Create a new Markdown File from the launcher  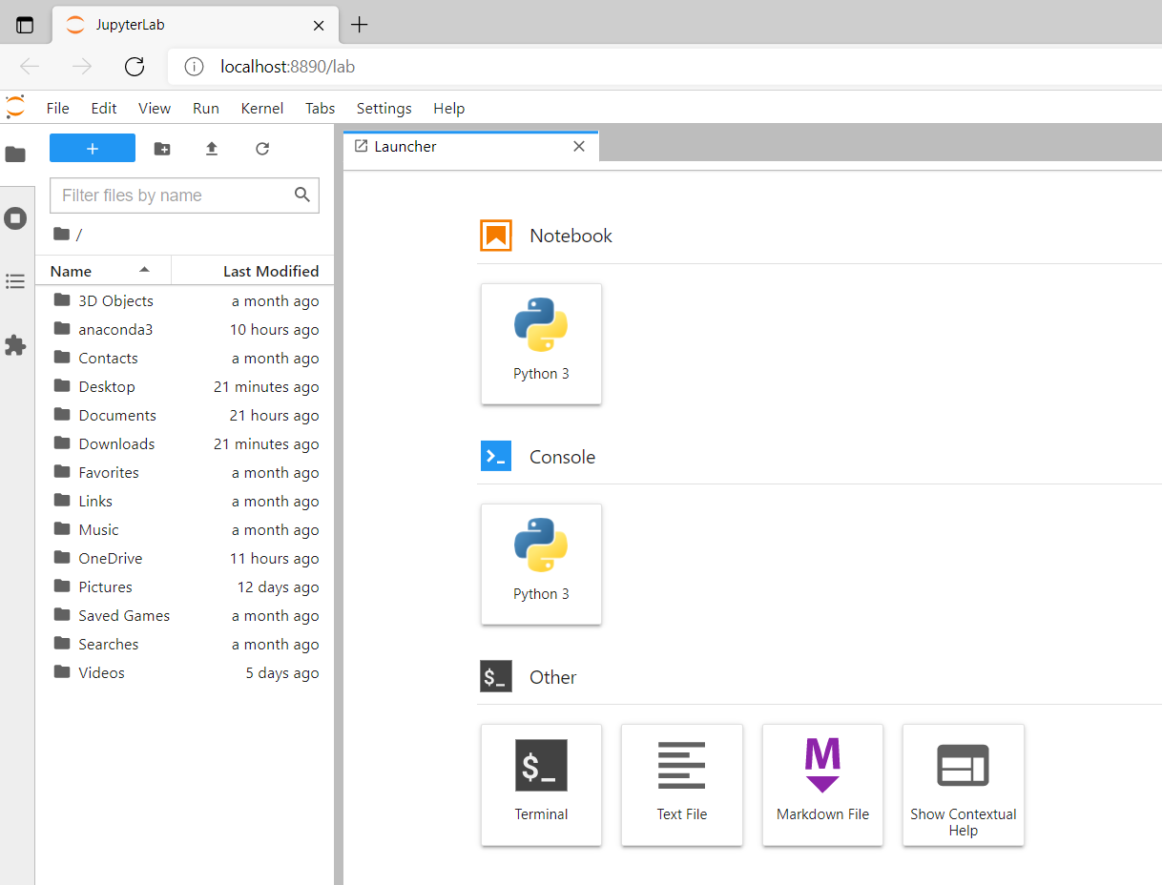pyautogui.click(x=822, y=785)
